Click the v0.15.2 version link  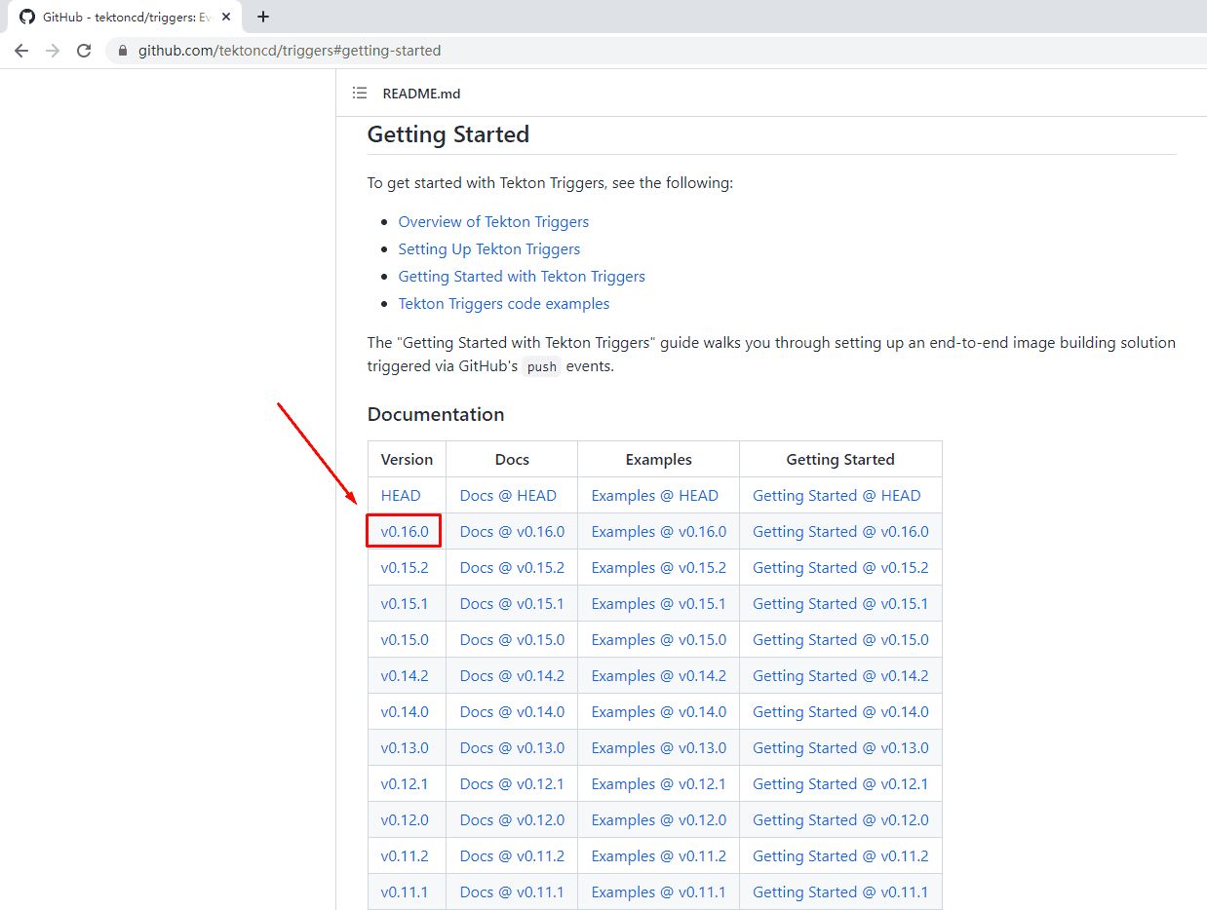tap(405, 568)
